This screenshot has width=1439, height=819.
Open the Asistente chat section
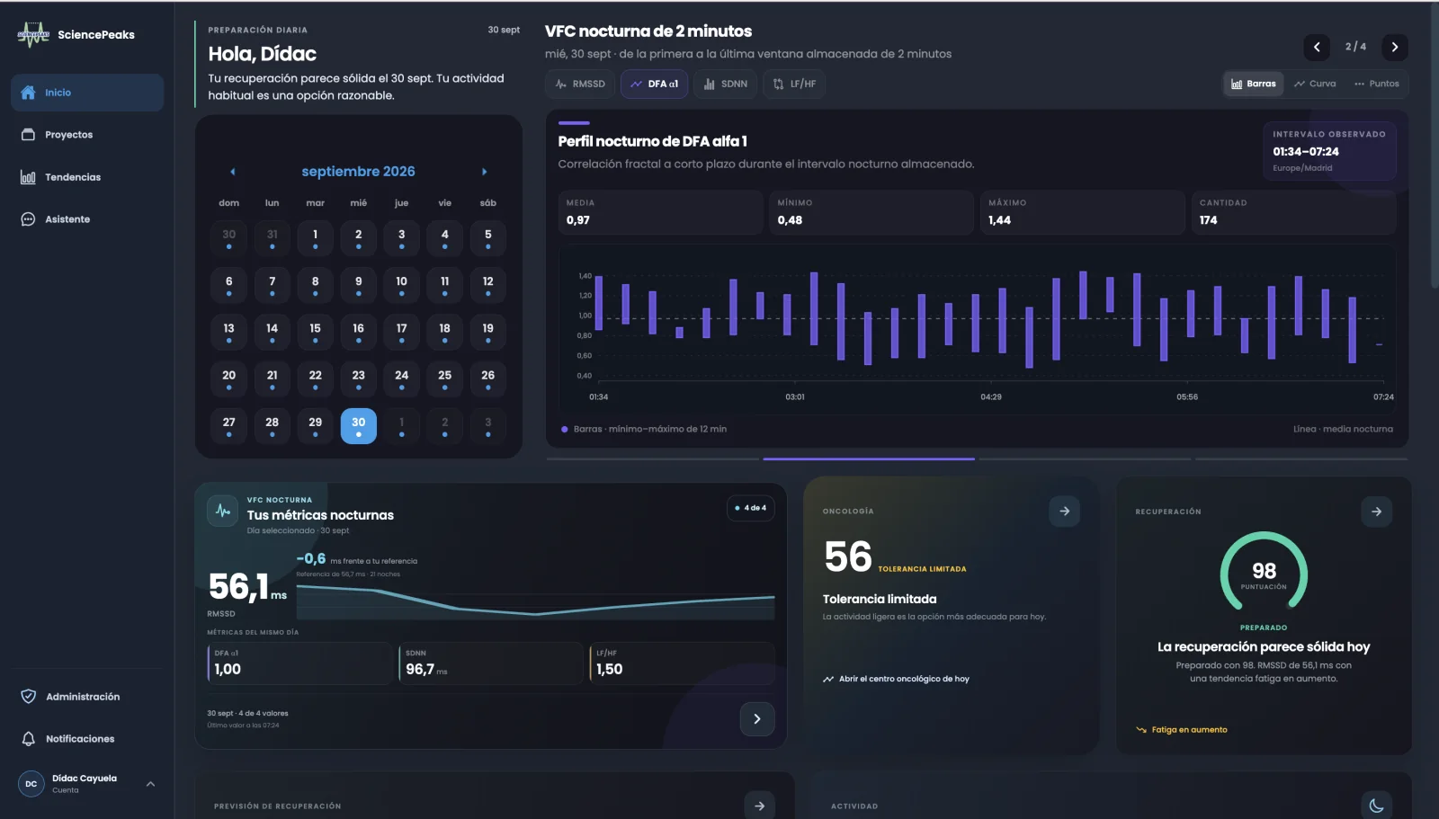pyautogui.click(x=87, y=219)
